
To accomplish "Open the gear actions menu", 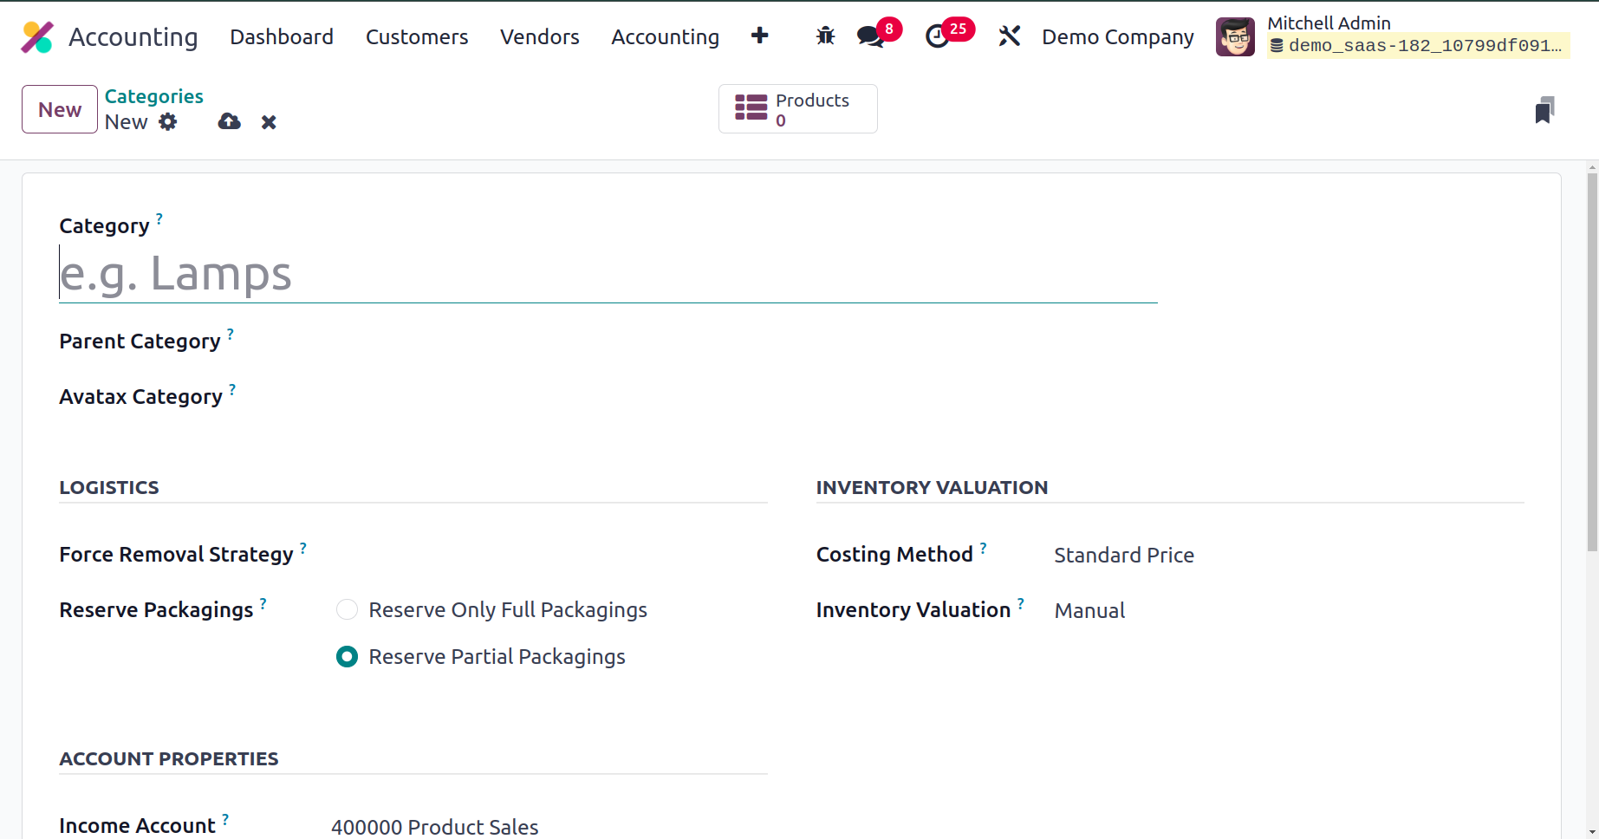I will 168,122.
